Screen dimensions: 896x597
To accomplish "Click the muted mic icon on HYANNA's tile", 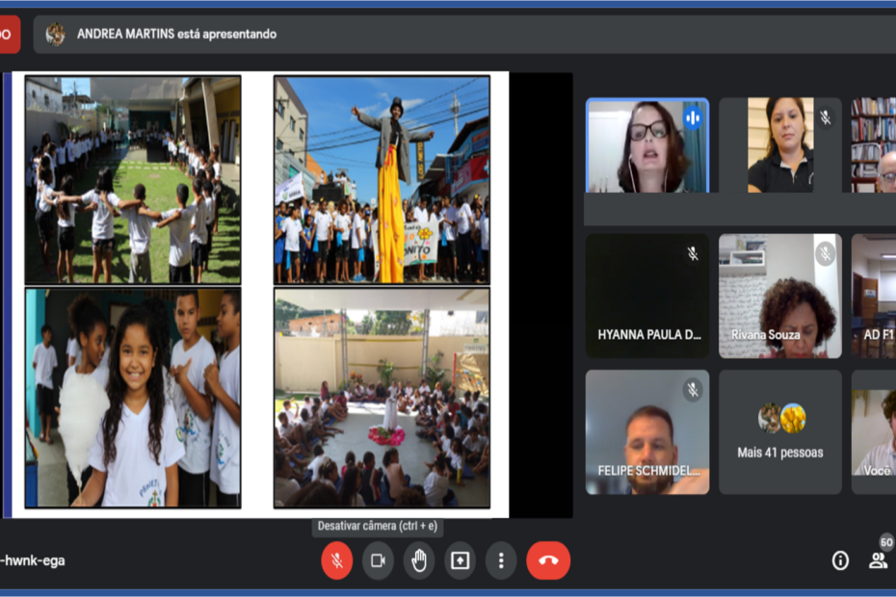I will 692,253.
